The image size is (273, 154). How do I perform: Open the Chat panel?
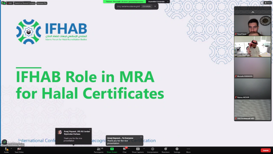tap(125, 150)
